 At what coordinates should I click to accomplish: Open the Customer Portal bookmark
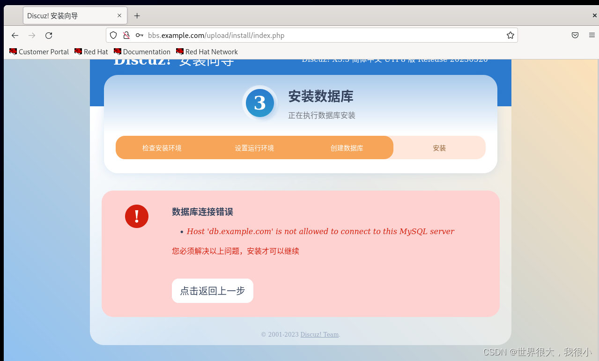(39, 52)
